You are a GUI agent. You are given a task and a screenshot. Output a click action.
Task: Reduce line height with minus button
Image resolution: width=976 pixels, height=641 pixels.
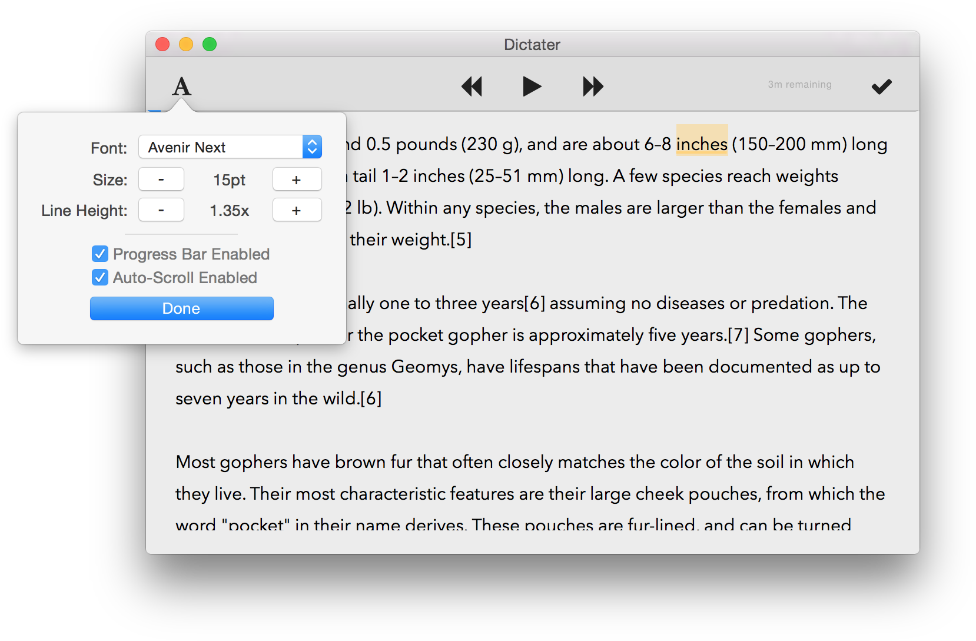coord(161,210)
